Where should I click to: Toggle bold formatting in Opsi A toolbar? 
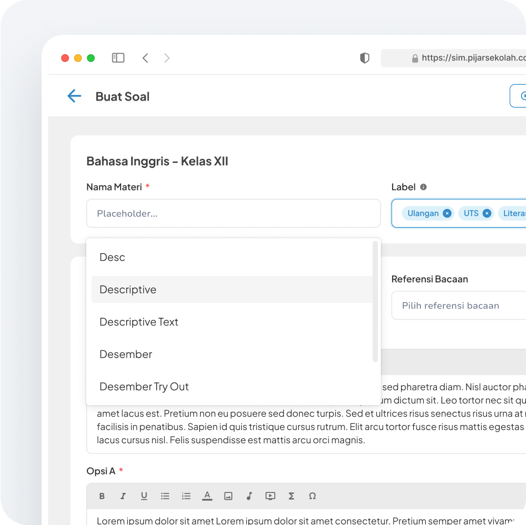(x=102, y=496)
